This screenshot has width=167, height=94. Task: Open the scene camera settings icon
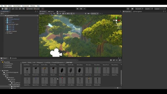(x=88, y=14)
